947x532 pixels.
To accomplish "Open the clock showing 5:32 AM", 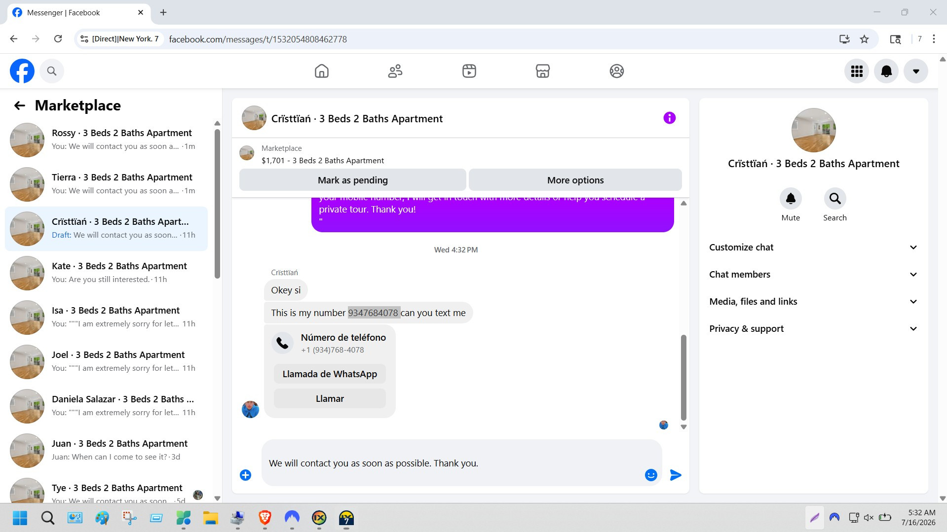I will coord(918,517).
